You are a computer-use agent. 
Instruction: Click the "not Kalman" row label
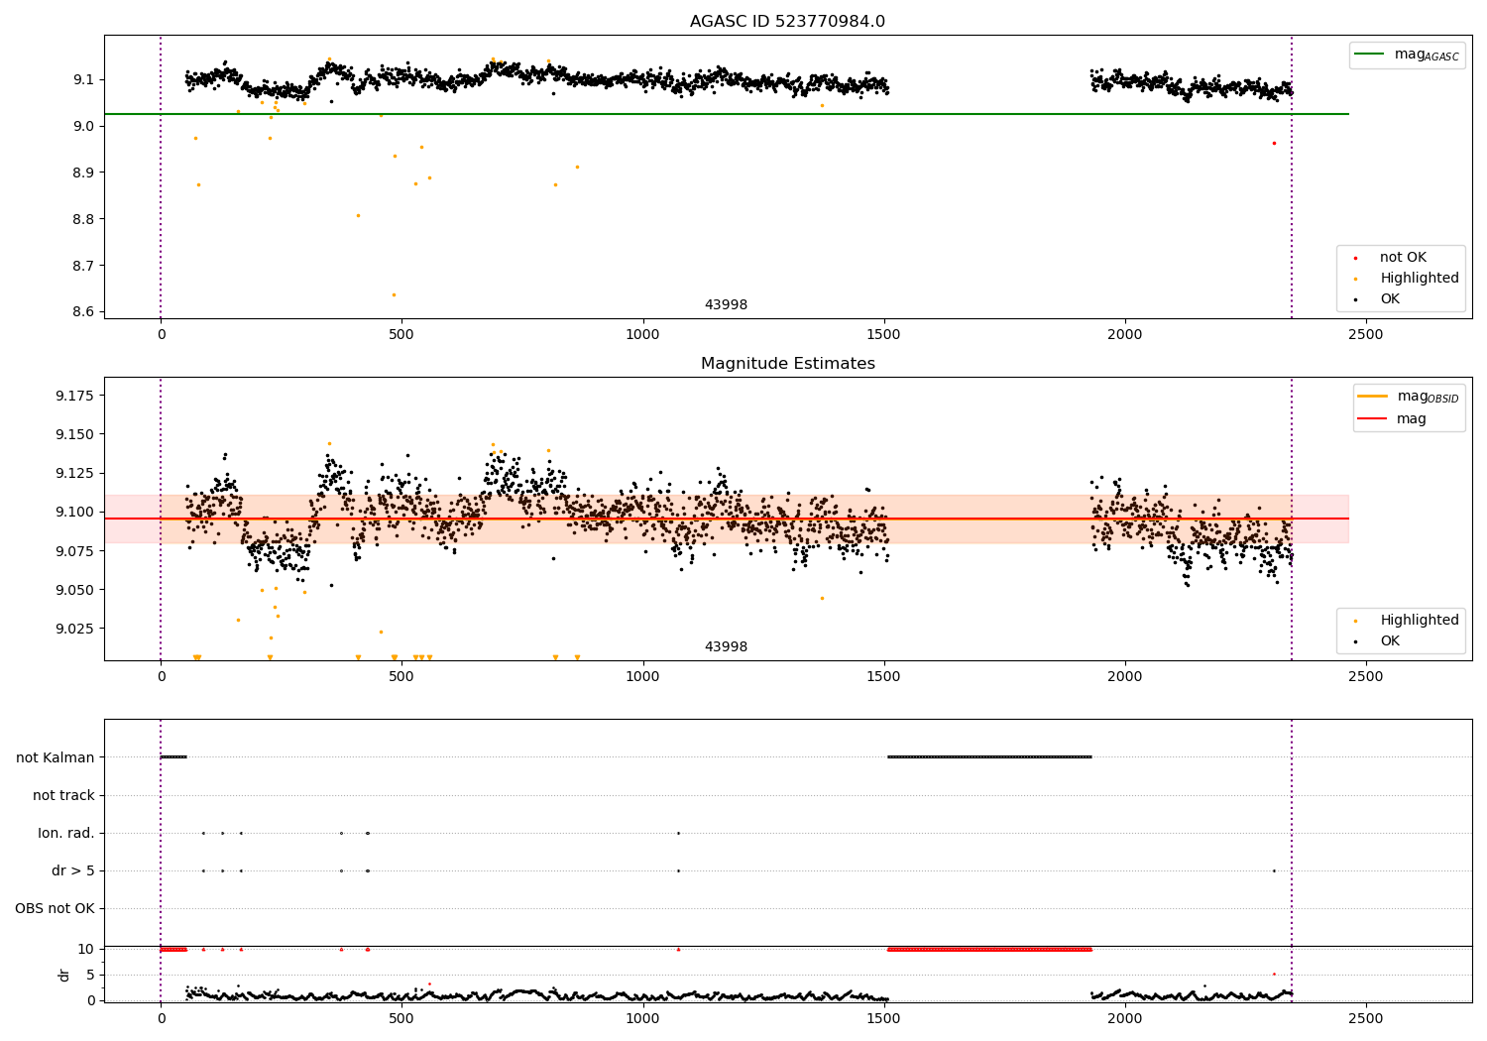click(56, 757)
